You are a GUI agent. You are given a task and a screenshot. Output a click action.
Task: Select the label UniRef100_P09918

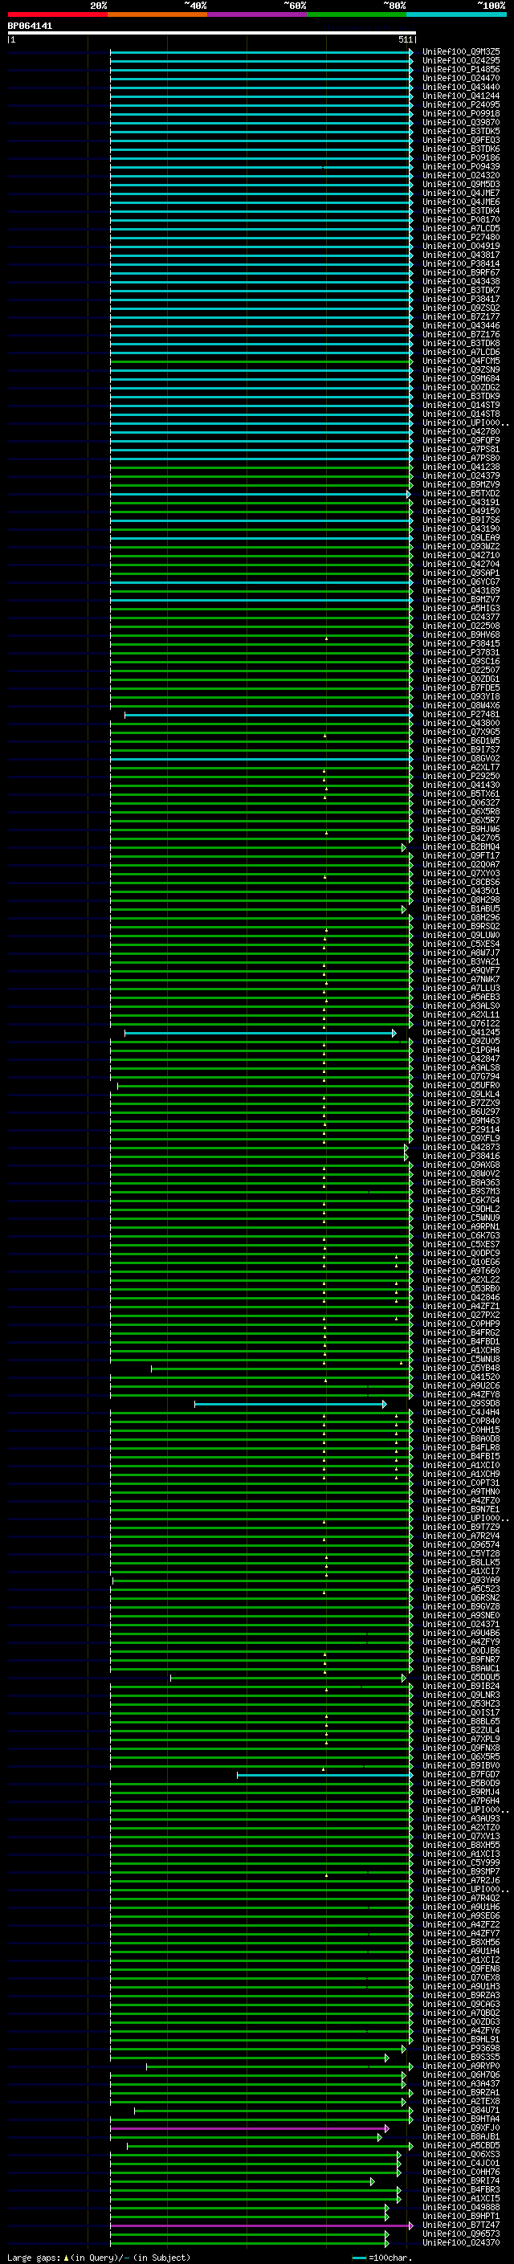coord(461,113)
